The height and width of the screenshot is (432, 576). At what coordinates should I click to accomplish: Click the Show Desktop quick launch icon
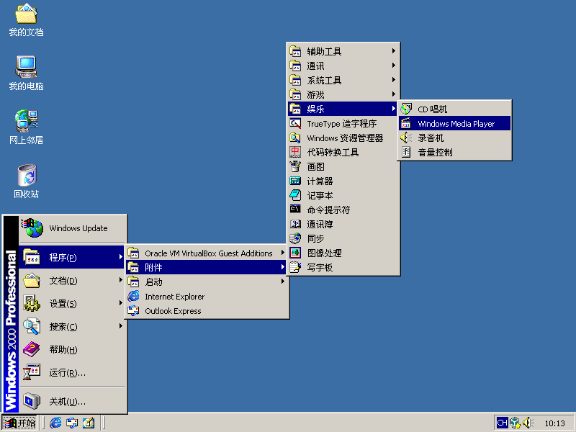coord(88,423)
